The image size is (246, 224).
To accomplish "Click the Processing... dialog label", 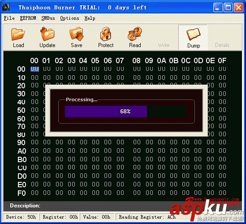I will [82, 99].
